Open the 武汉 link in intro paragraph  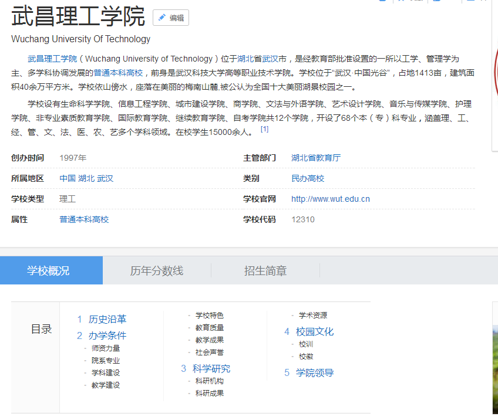click(x=270, y=59)
